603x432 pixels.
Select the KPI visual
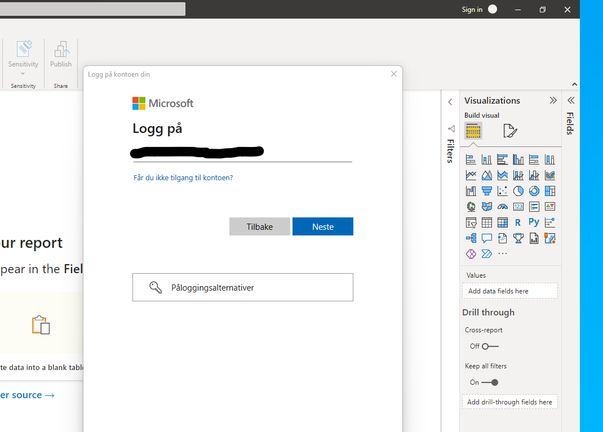[x=549, y=207]
